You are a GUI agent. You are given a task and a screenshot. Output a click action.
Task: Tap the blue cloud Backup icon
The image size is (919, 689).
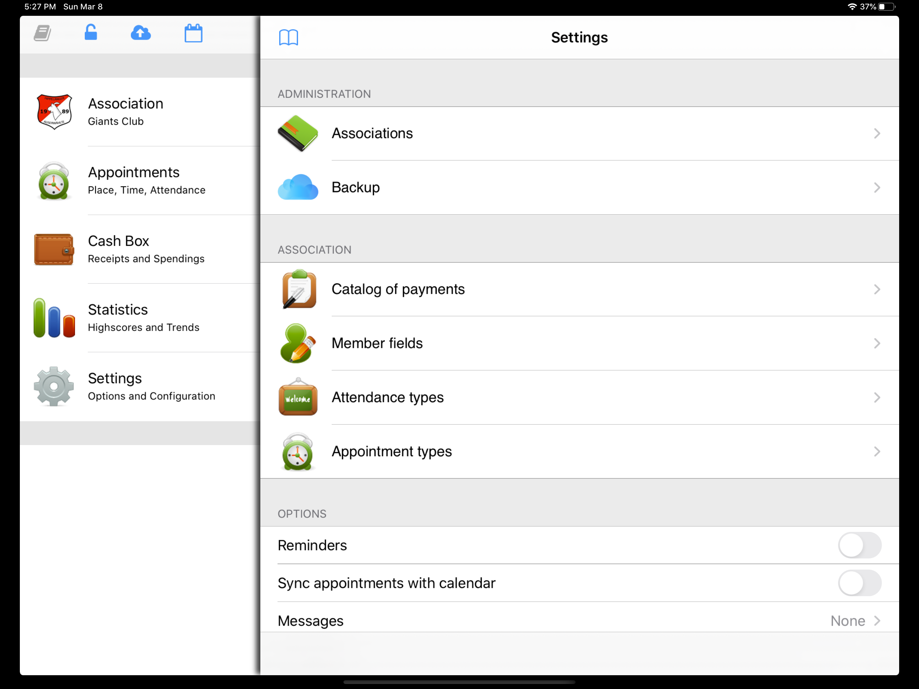298,187
